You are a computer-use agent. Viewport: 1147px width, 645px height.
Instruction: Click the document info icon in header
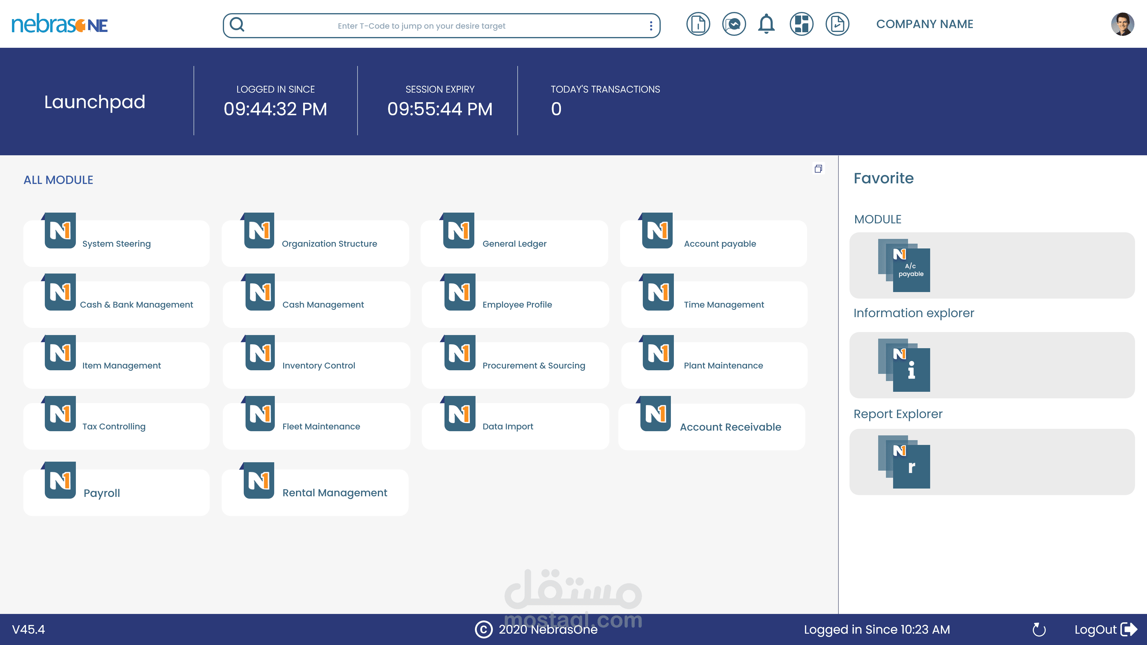point(698,24)
